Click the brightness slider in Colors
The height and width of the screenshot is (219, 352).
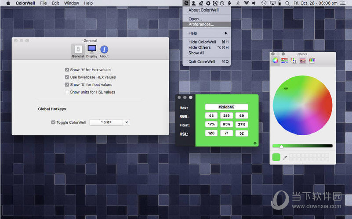point(302,146)
